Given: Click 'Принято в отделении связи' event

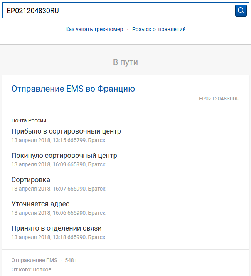Looking at the screenshot, I should (56, 228).
